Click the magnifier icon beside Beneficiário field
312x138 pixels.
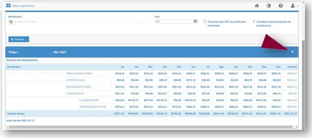pos(11,22)
